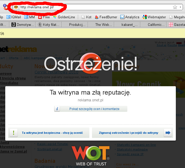Image resolution: width=185 pixels, height=168 pixels.
Task: Click the green exclamation mark icon
Action: [14, 133]
